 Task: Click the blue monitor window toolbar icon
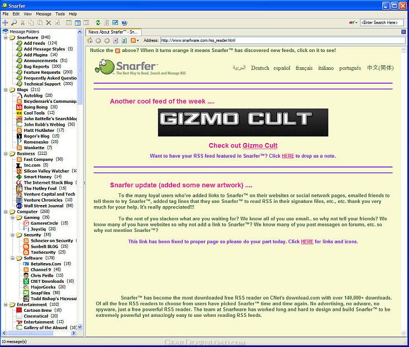click(115, 23)
